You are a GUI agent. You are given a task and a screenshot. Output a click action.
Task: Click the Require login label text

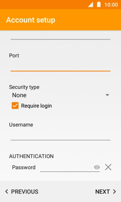click(37, 106)
